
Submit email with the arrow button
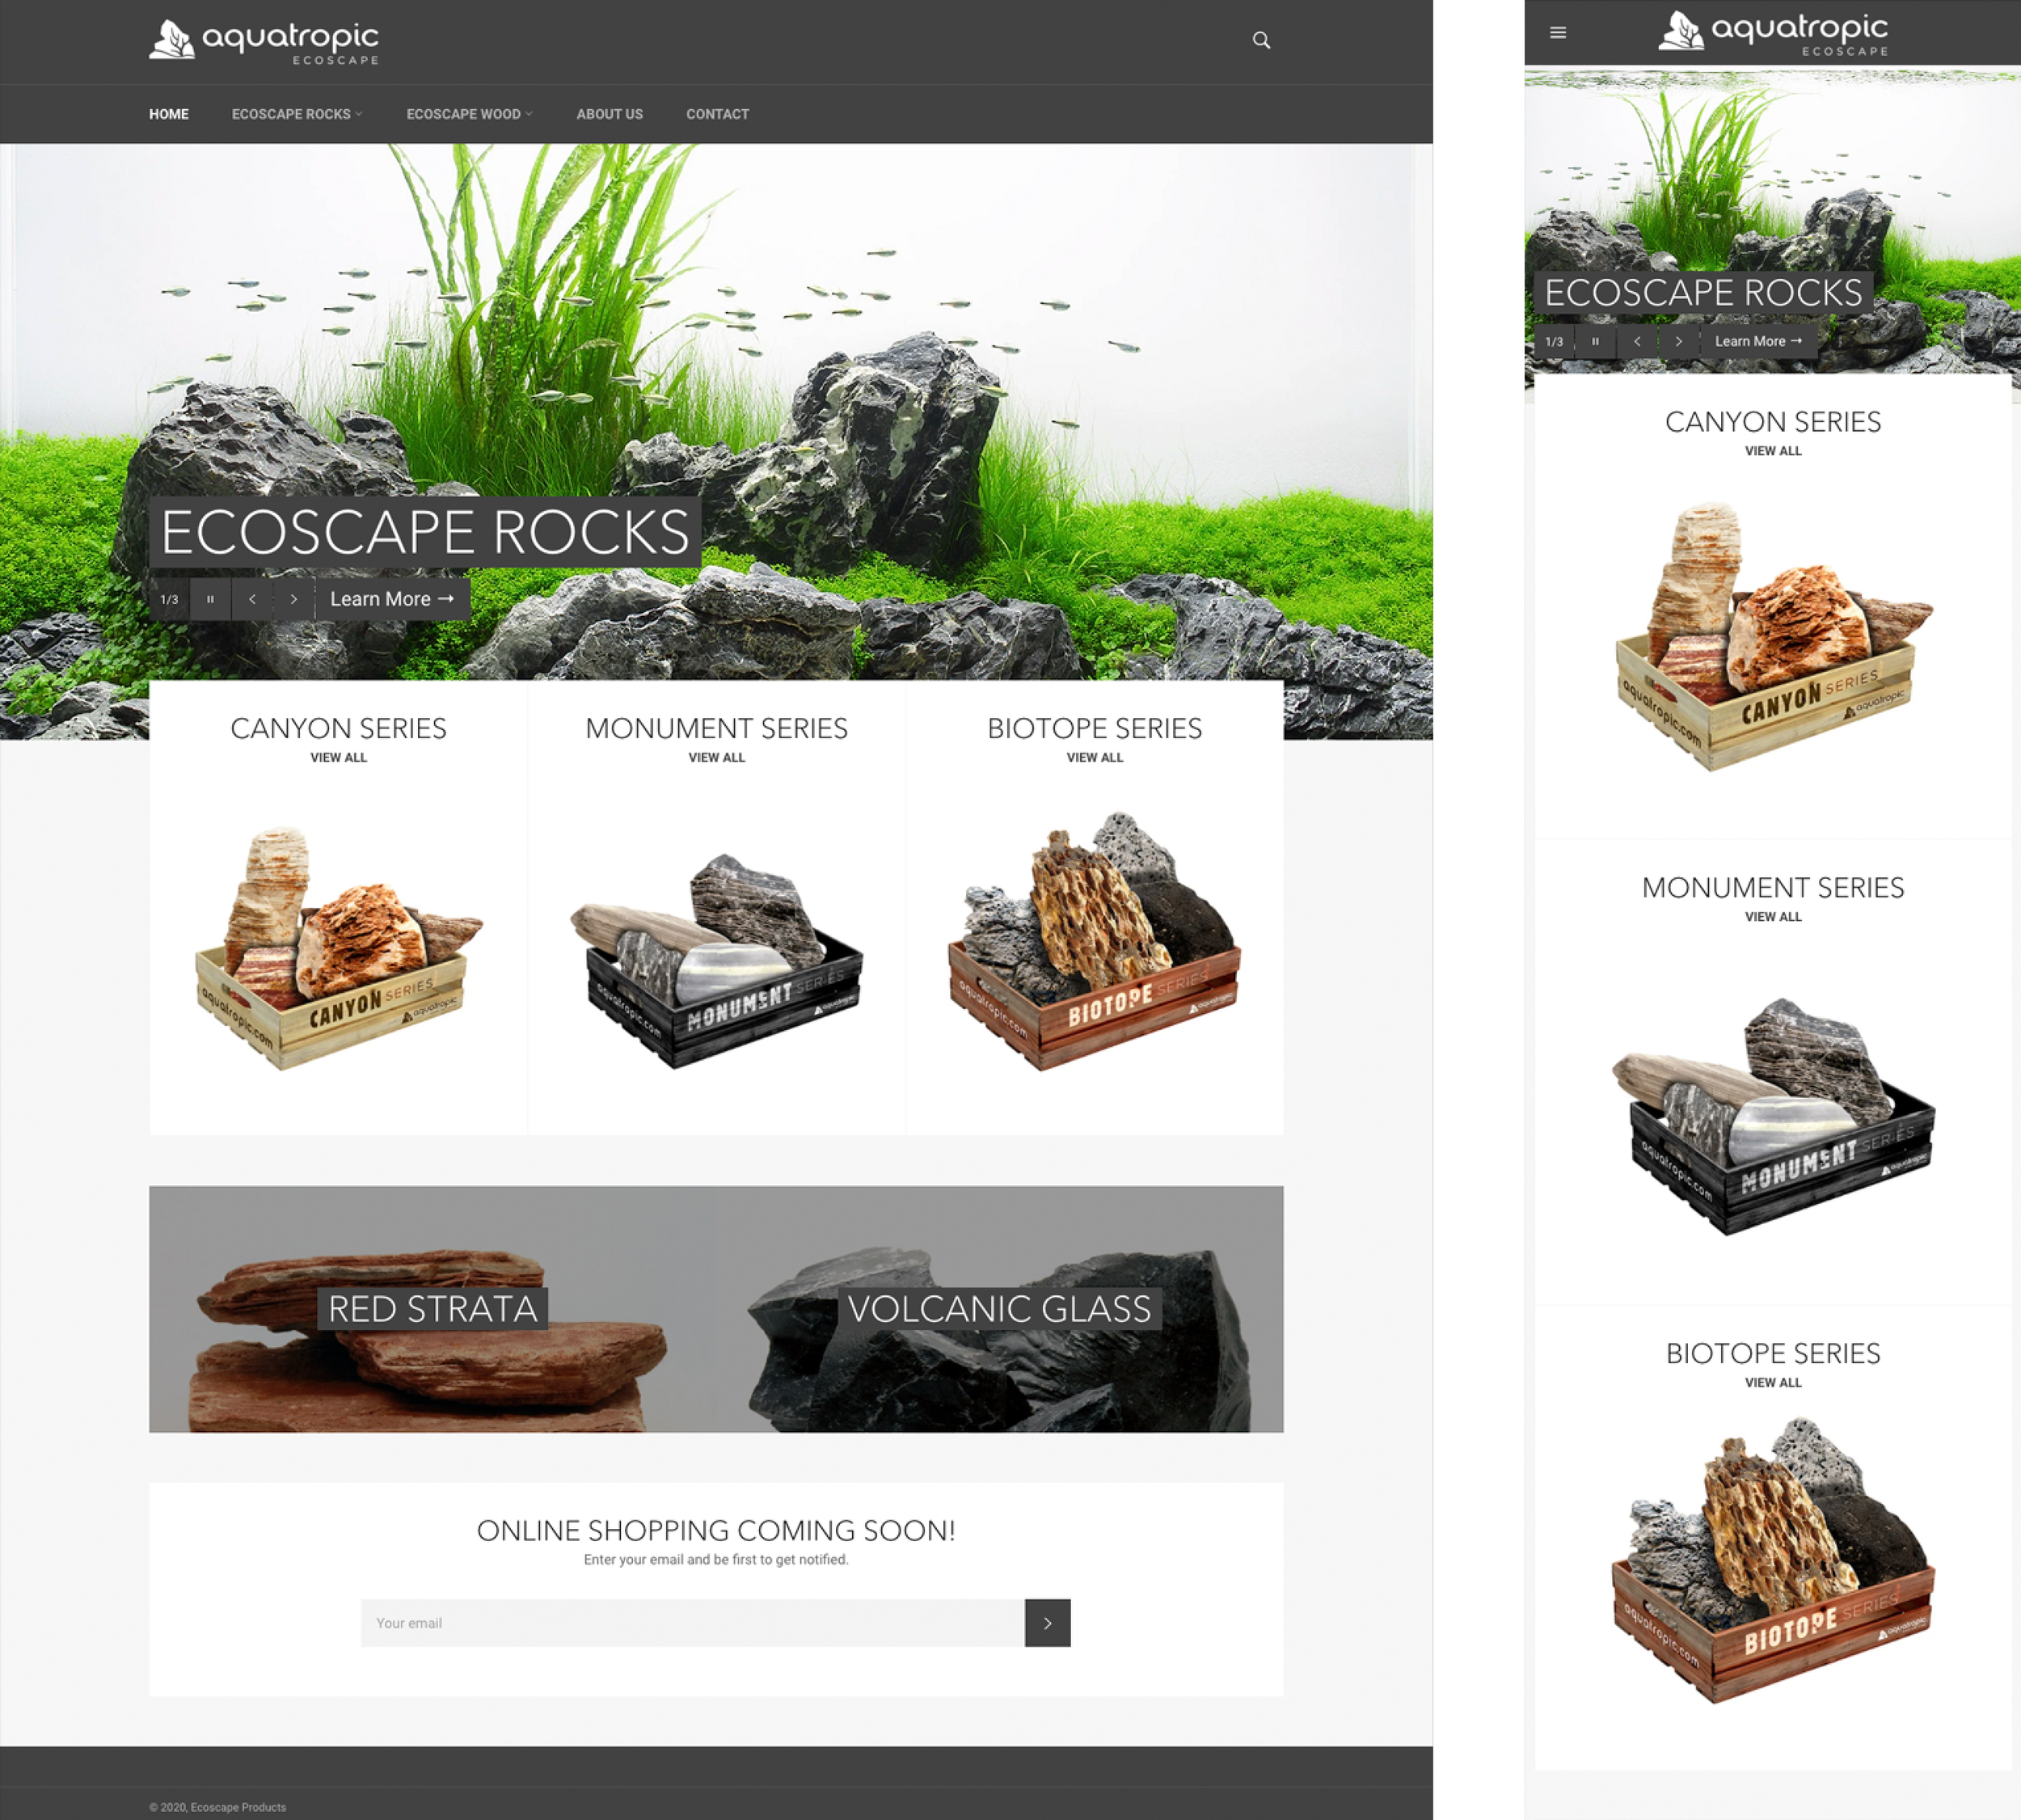1047,1623
